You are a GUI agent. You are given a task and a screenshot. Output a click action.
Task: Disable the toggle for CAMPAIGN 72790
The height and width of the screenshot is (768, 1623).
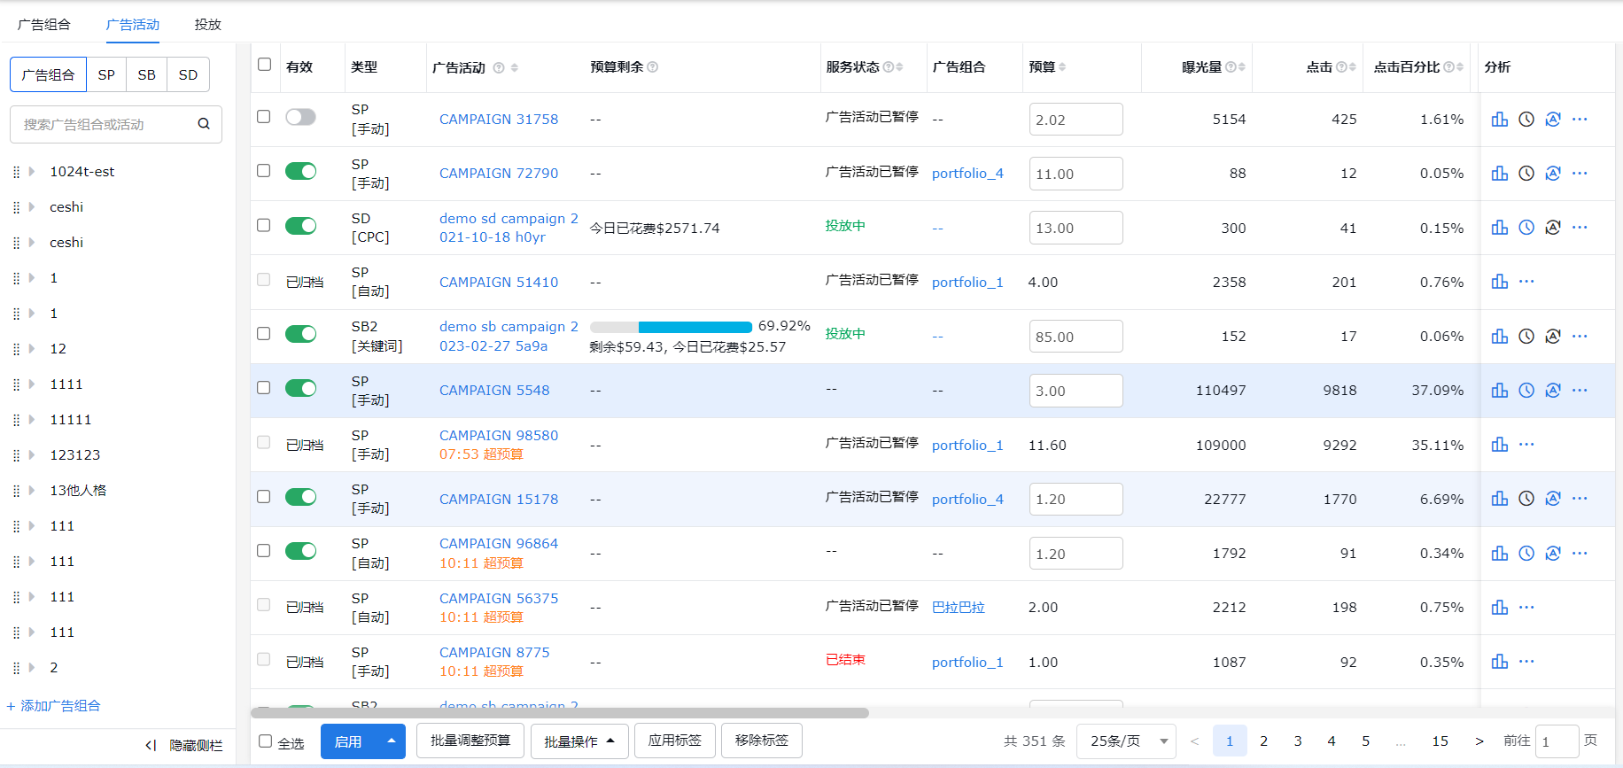click(x=300, y=171)
